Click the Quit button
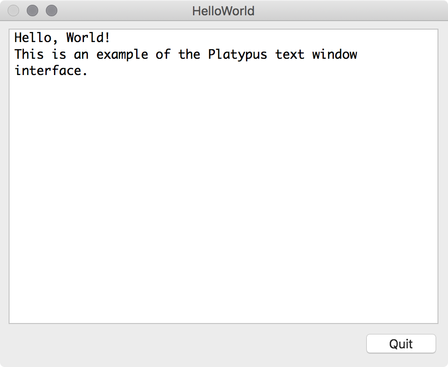This screenshot has width=448, height=367. 401,344
